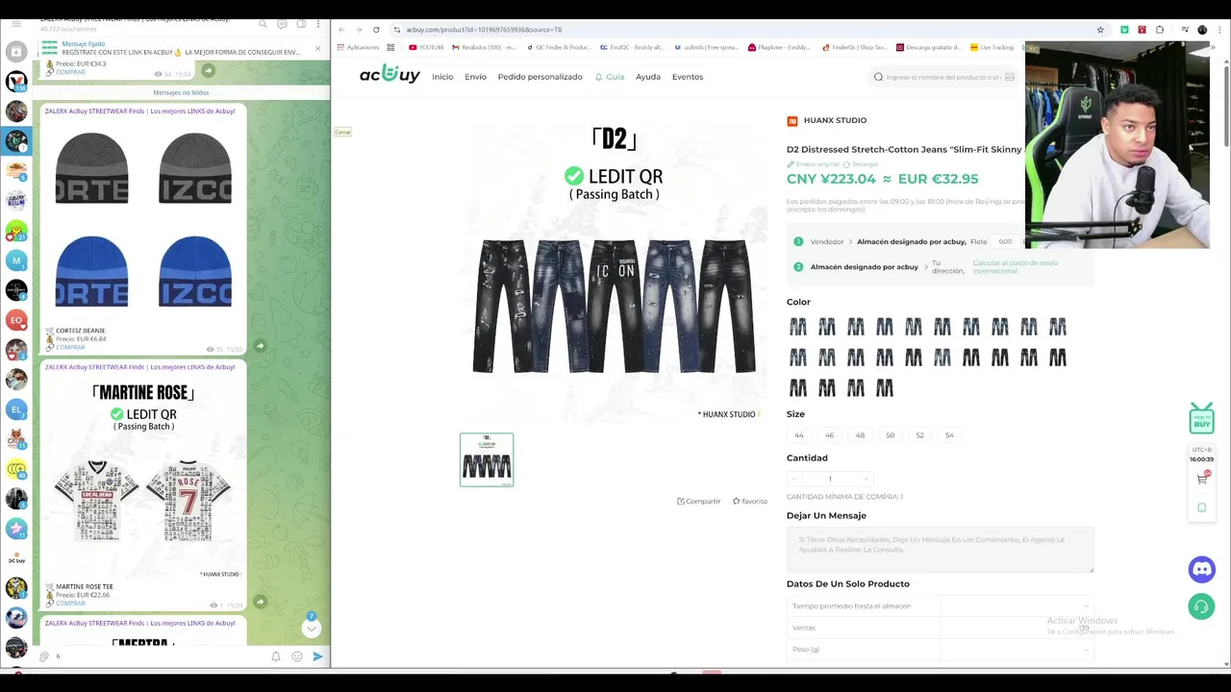Toggle Telegram side panel layout icon

(301, 24)
